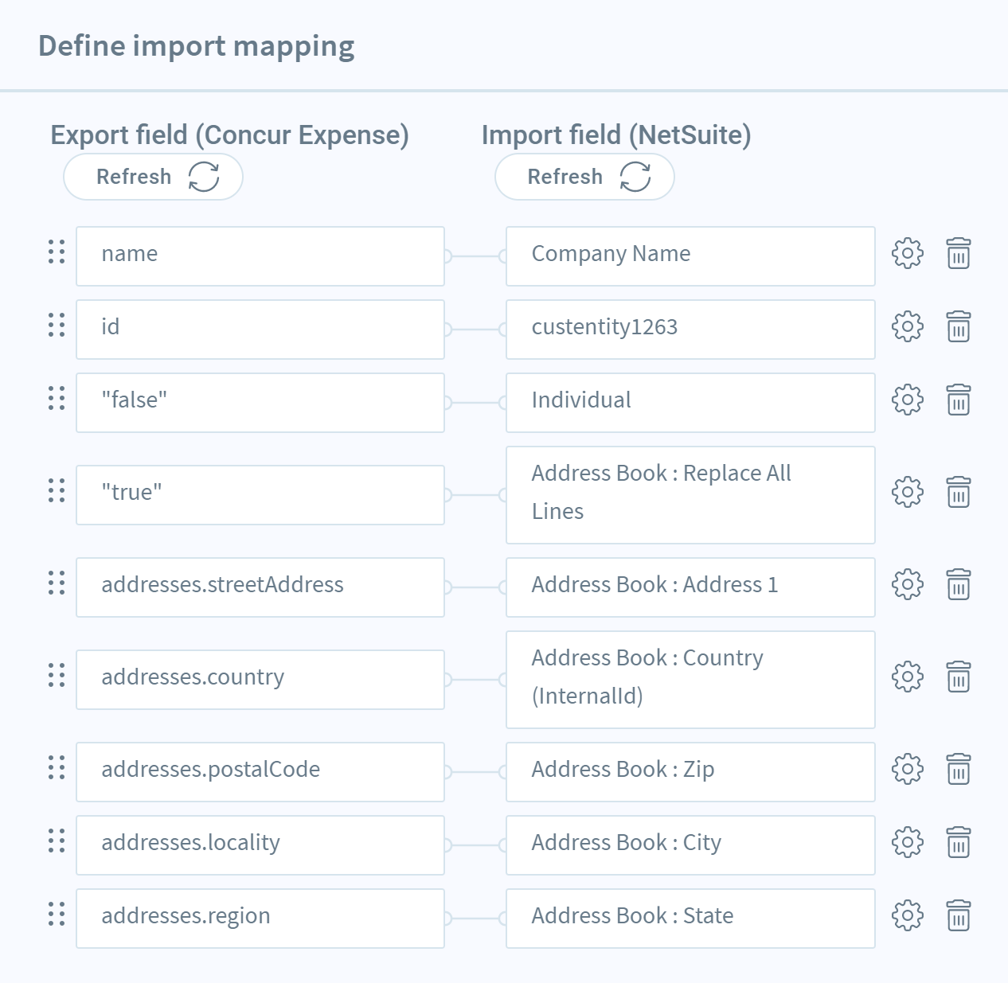This screenshot has height=983, width=1008.
Task: Open settings gear for Address 1 mapping
Action: 908,585
